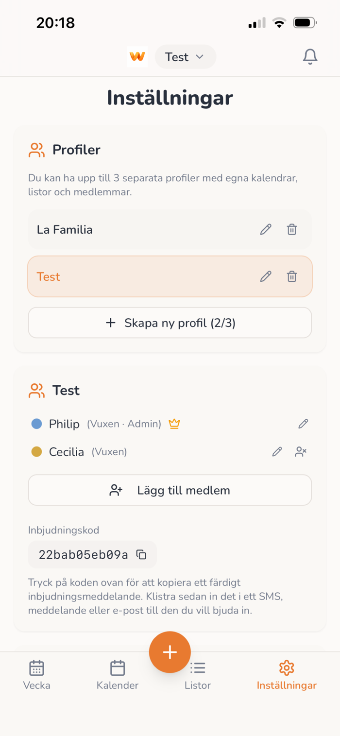Image resolution: width=340 pixels, height=736 pixels.
Task: Edit member Cecilia
Action: (x=277, y=452)
